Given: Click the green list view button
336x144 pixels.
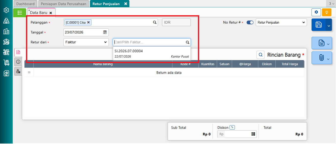Looking at the screenshot, I should click(x=20, y=13).
